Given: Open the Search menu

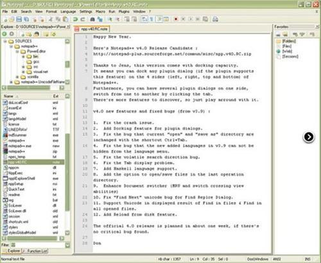Looking at the screenshot, I should pos(26,12).
